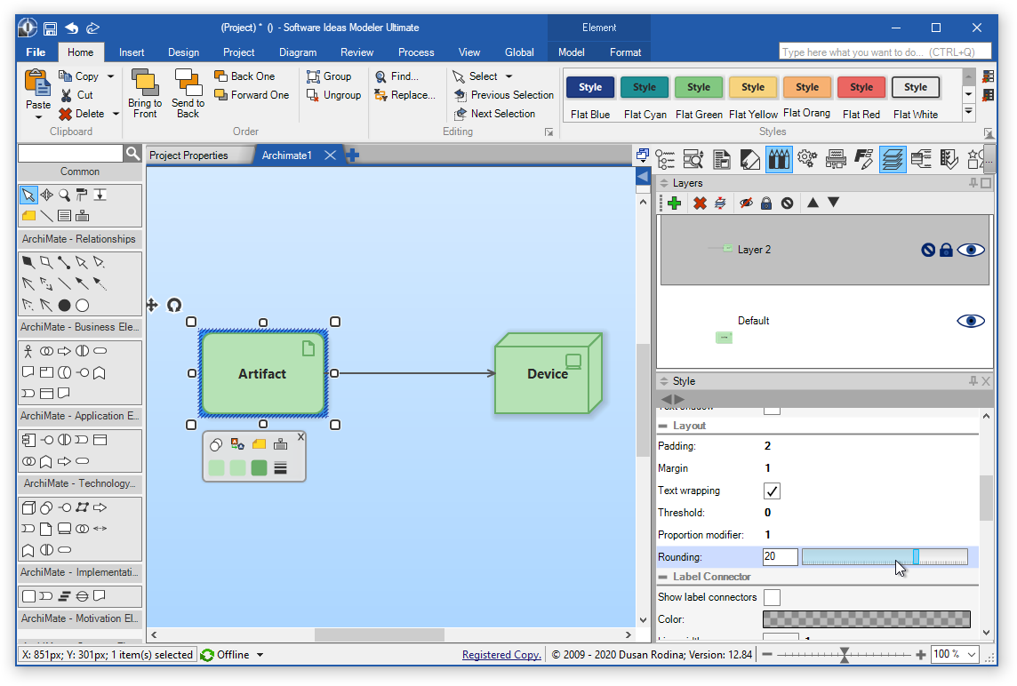Pick the business actor stick figure tool
1017x686 pixels.
(x=28, y=351)
